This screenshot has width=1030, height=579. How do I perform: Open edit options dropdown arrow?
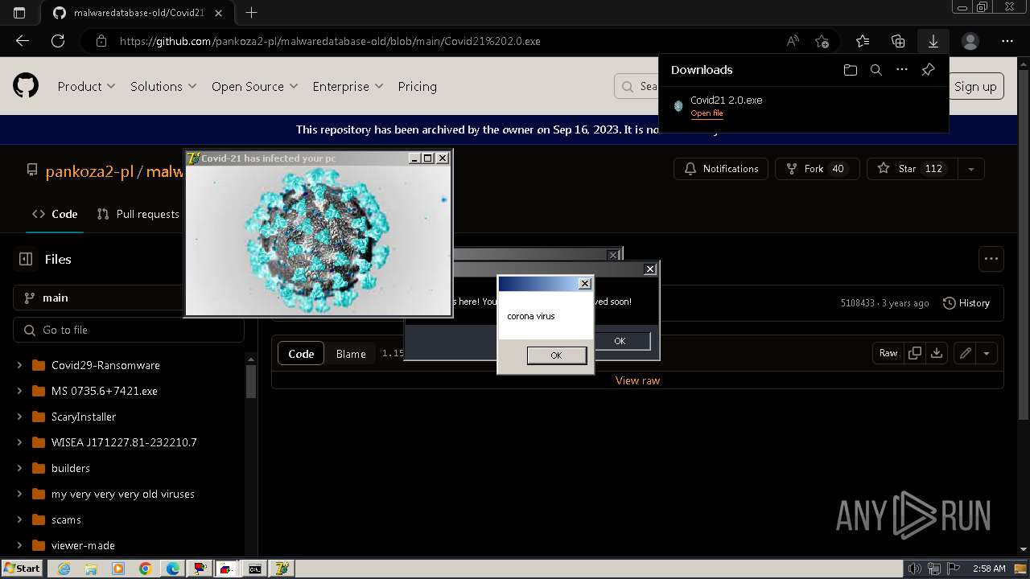tap(987, 353)
